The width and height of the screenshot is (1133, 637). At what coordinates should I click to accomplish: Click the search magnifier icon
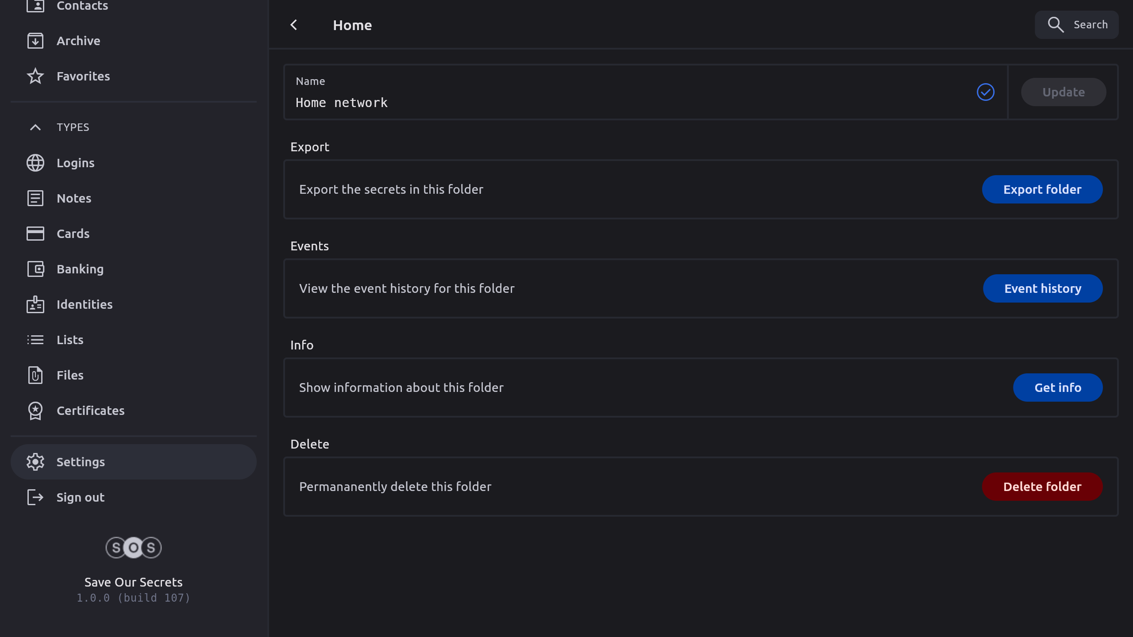(x=1056, y=25)
